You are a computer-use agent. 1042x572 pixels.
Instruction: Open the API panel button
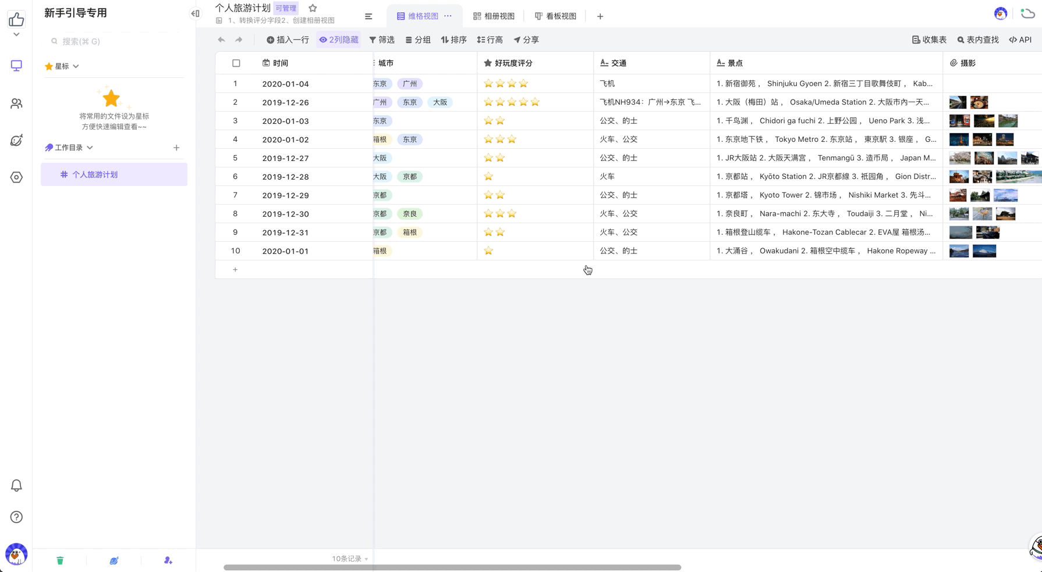pos(1020,40)
